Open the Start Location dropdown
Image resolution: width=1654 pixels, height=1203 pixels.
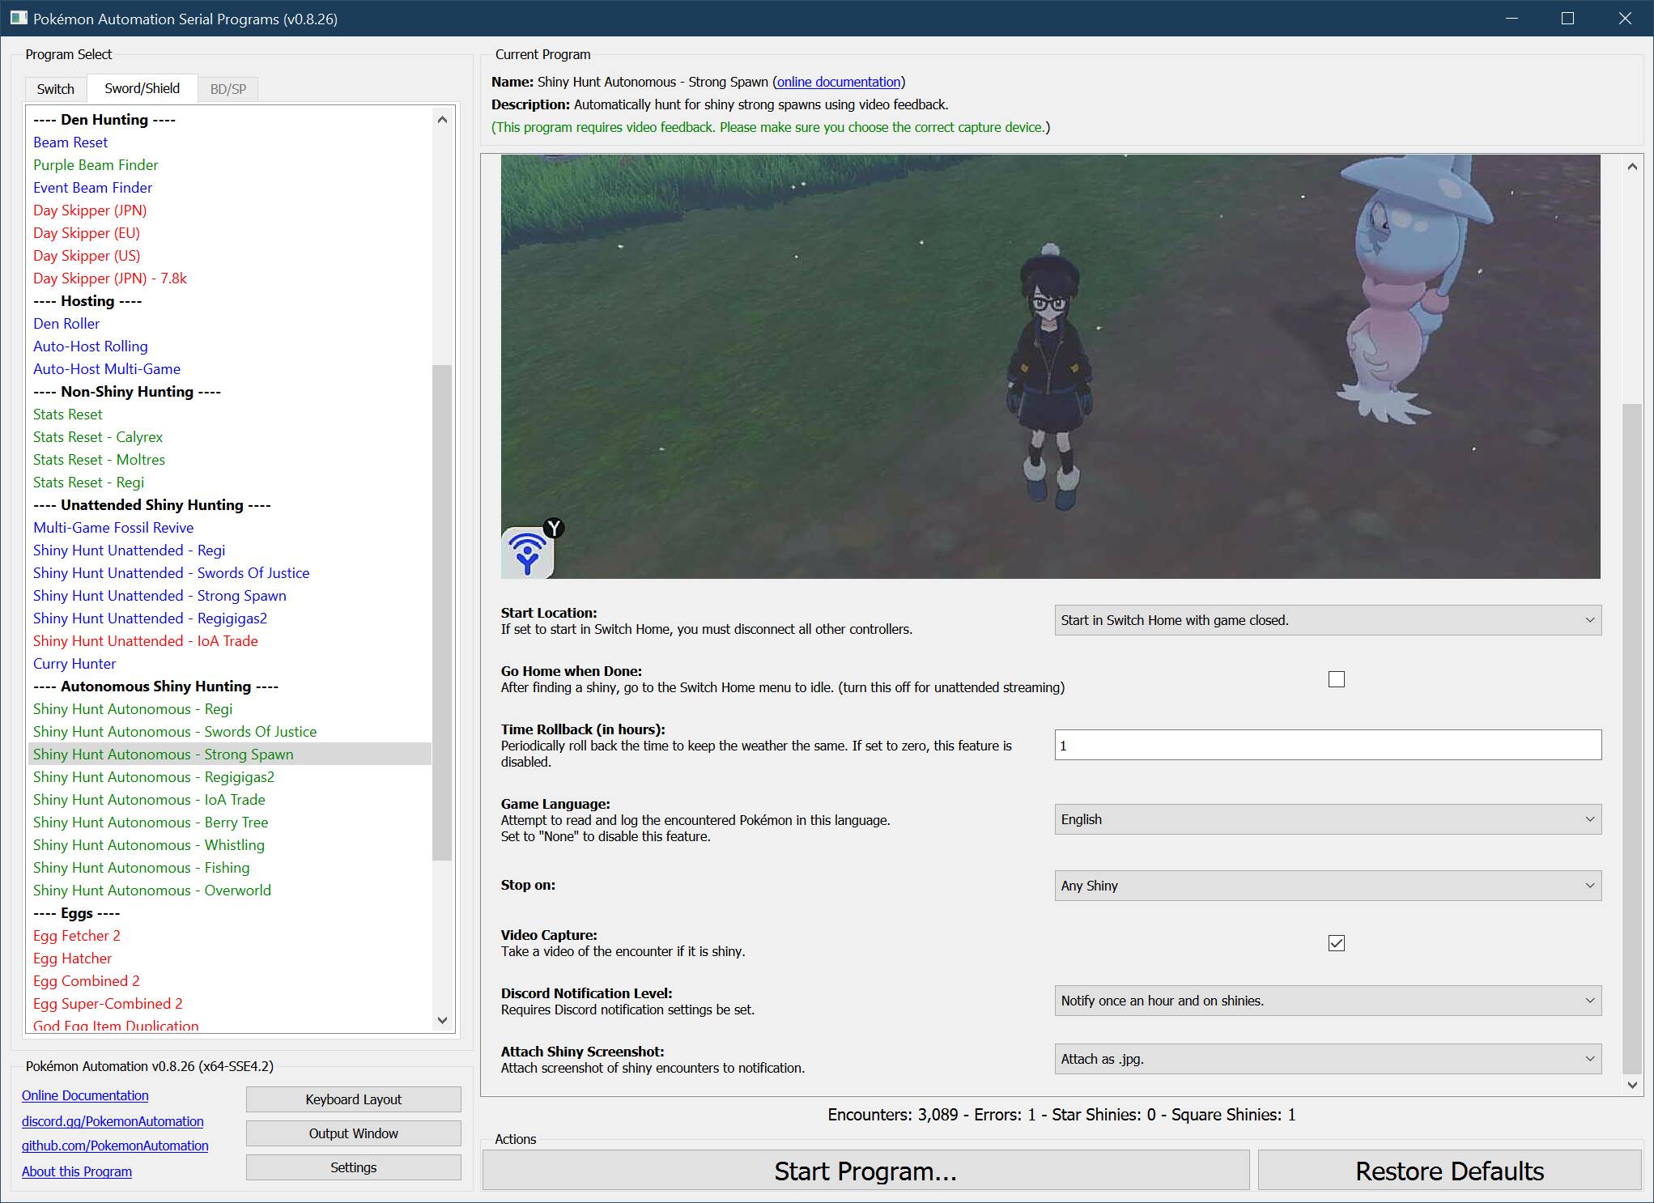coord(1327,620)
